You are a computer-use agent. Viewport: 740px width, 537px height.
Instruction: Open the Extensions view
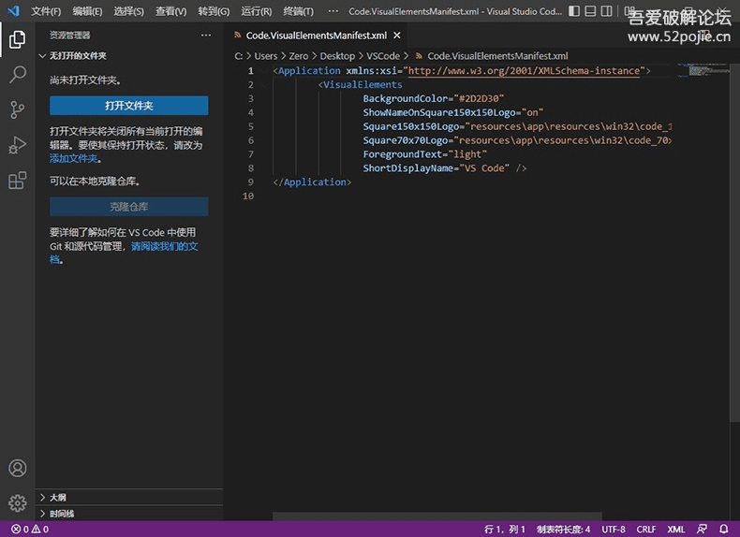click(x=17, y=181)
